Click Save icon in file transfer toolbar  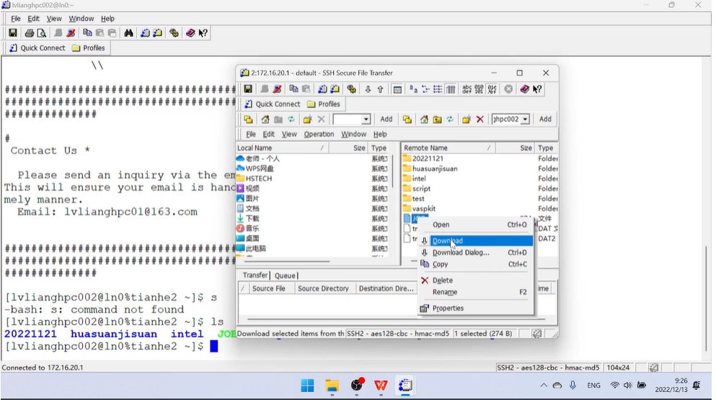[x=248, y=89]
